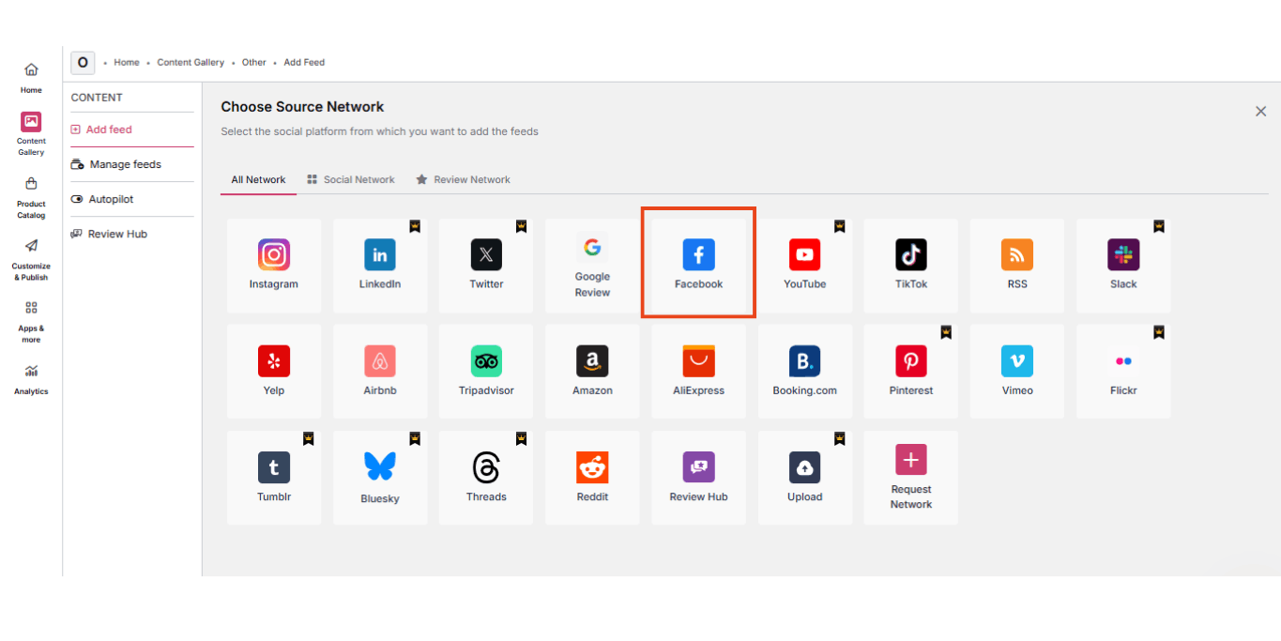This screenshot has width=1281, height=641.
Task: Open the Review Hub source tile
Action: 698,478
